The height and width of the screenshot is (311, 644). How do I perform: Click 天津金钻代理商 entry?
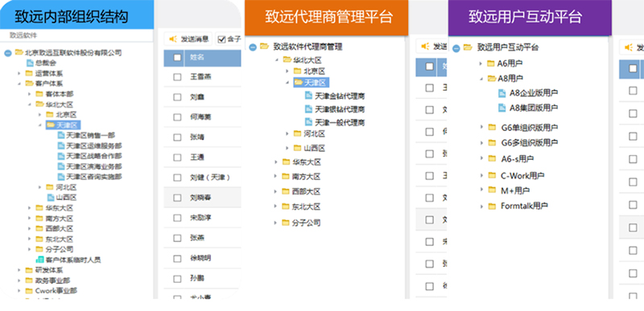[x=340, y=96]
